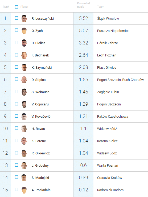The image size is (148, 197).
Task: Select the checkbox next to R. Gikiewicz
Action: pos(17,153)
